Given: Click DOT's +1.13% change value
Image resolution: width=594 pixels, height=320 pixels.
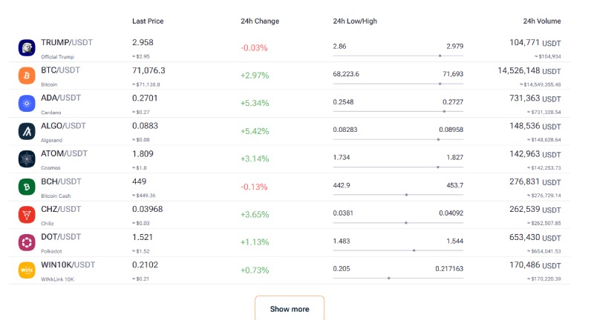Looking at the screenshot, I should (x=254, y=242).
